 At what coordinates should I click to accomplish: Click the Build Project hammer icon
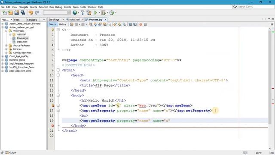(82, 12)
